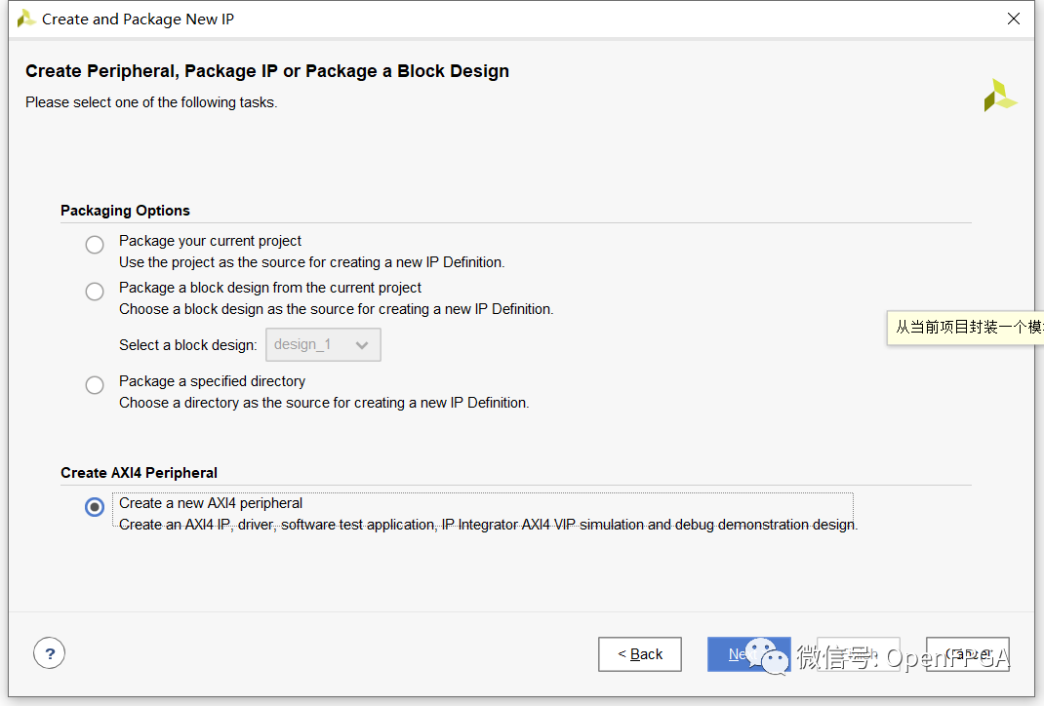Go to previous step with Back button

640,654
